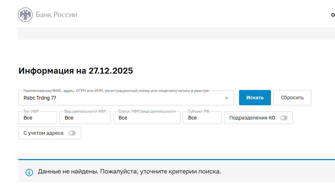Click the info icon beside not-found message
This screenshot has width=335, height=192.
(x=29, y=172)
